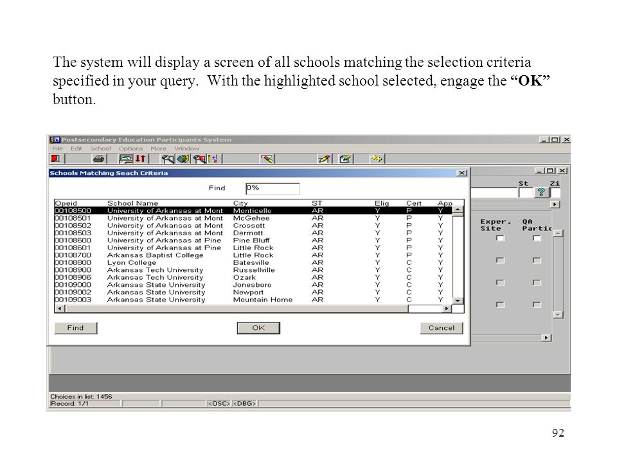Select the Arkansas Baptist College row
617x463 pixels.
[253, 255]
